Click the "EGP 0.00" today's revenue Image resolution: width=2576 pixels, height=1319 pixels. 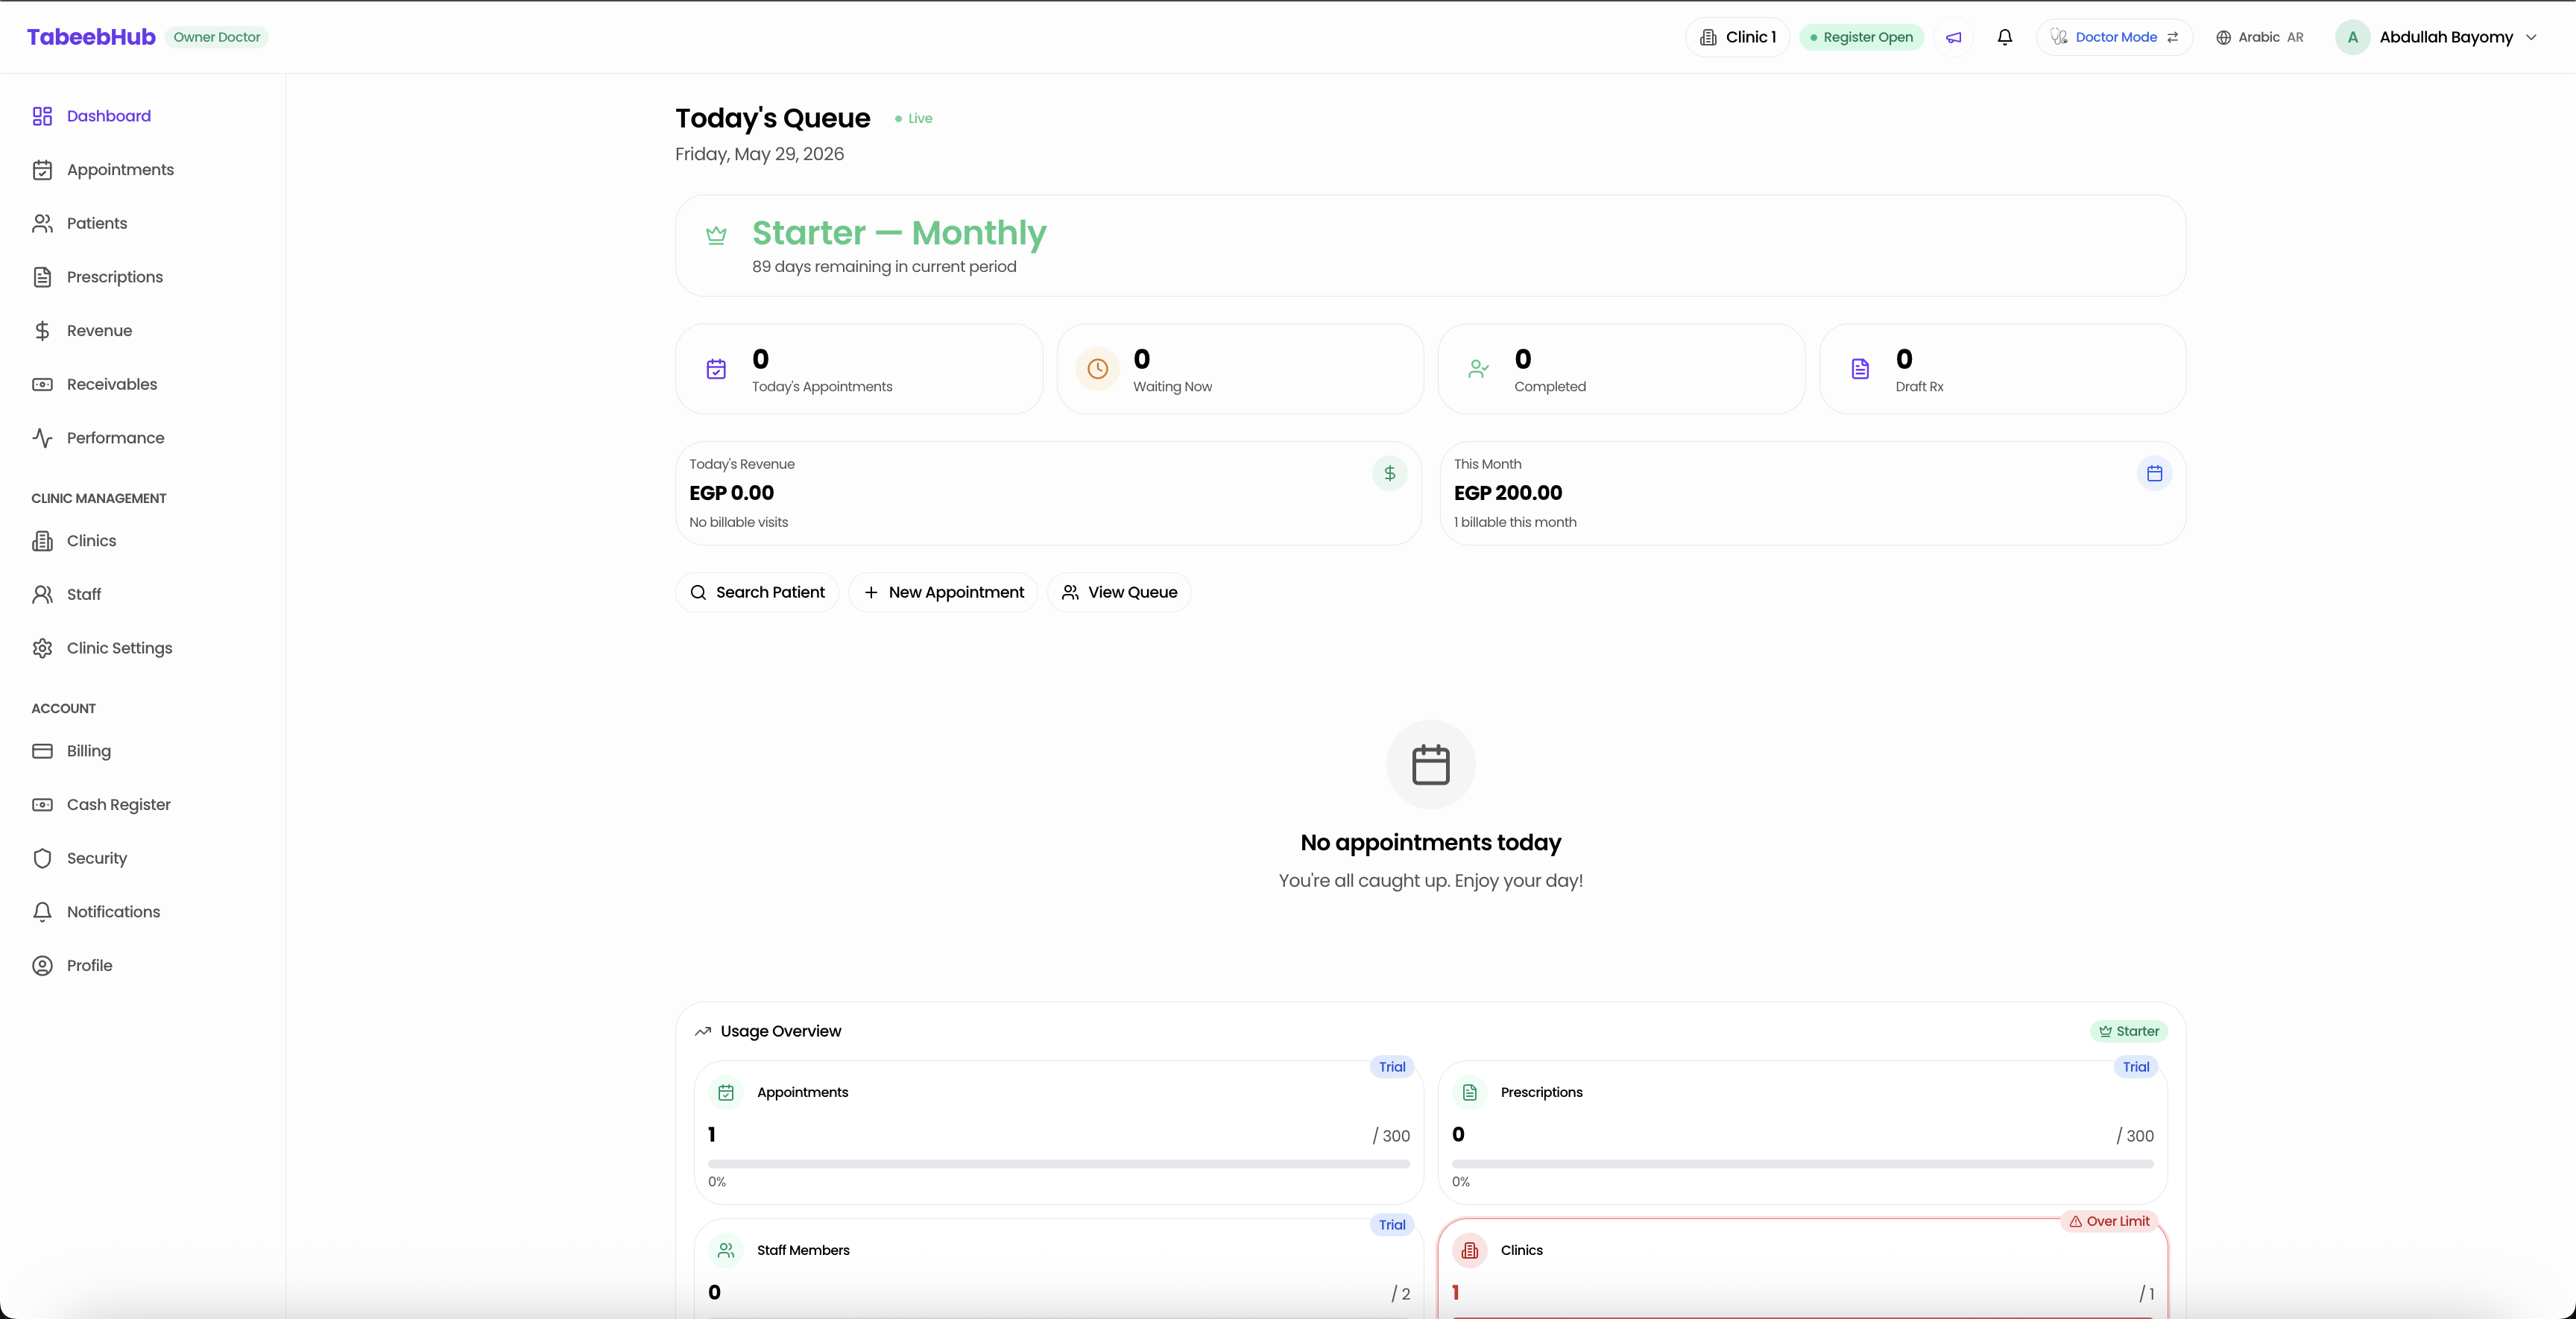click(x=732, y=493)
